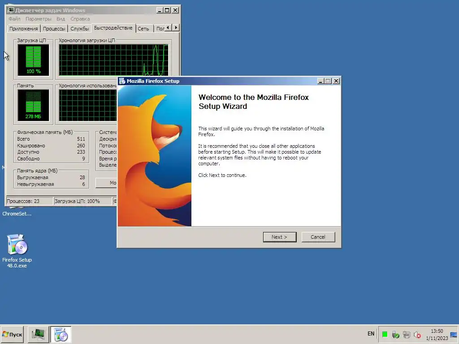Select the Быстродействие tab
The image size is (459, 344).
113,28
